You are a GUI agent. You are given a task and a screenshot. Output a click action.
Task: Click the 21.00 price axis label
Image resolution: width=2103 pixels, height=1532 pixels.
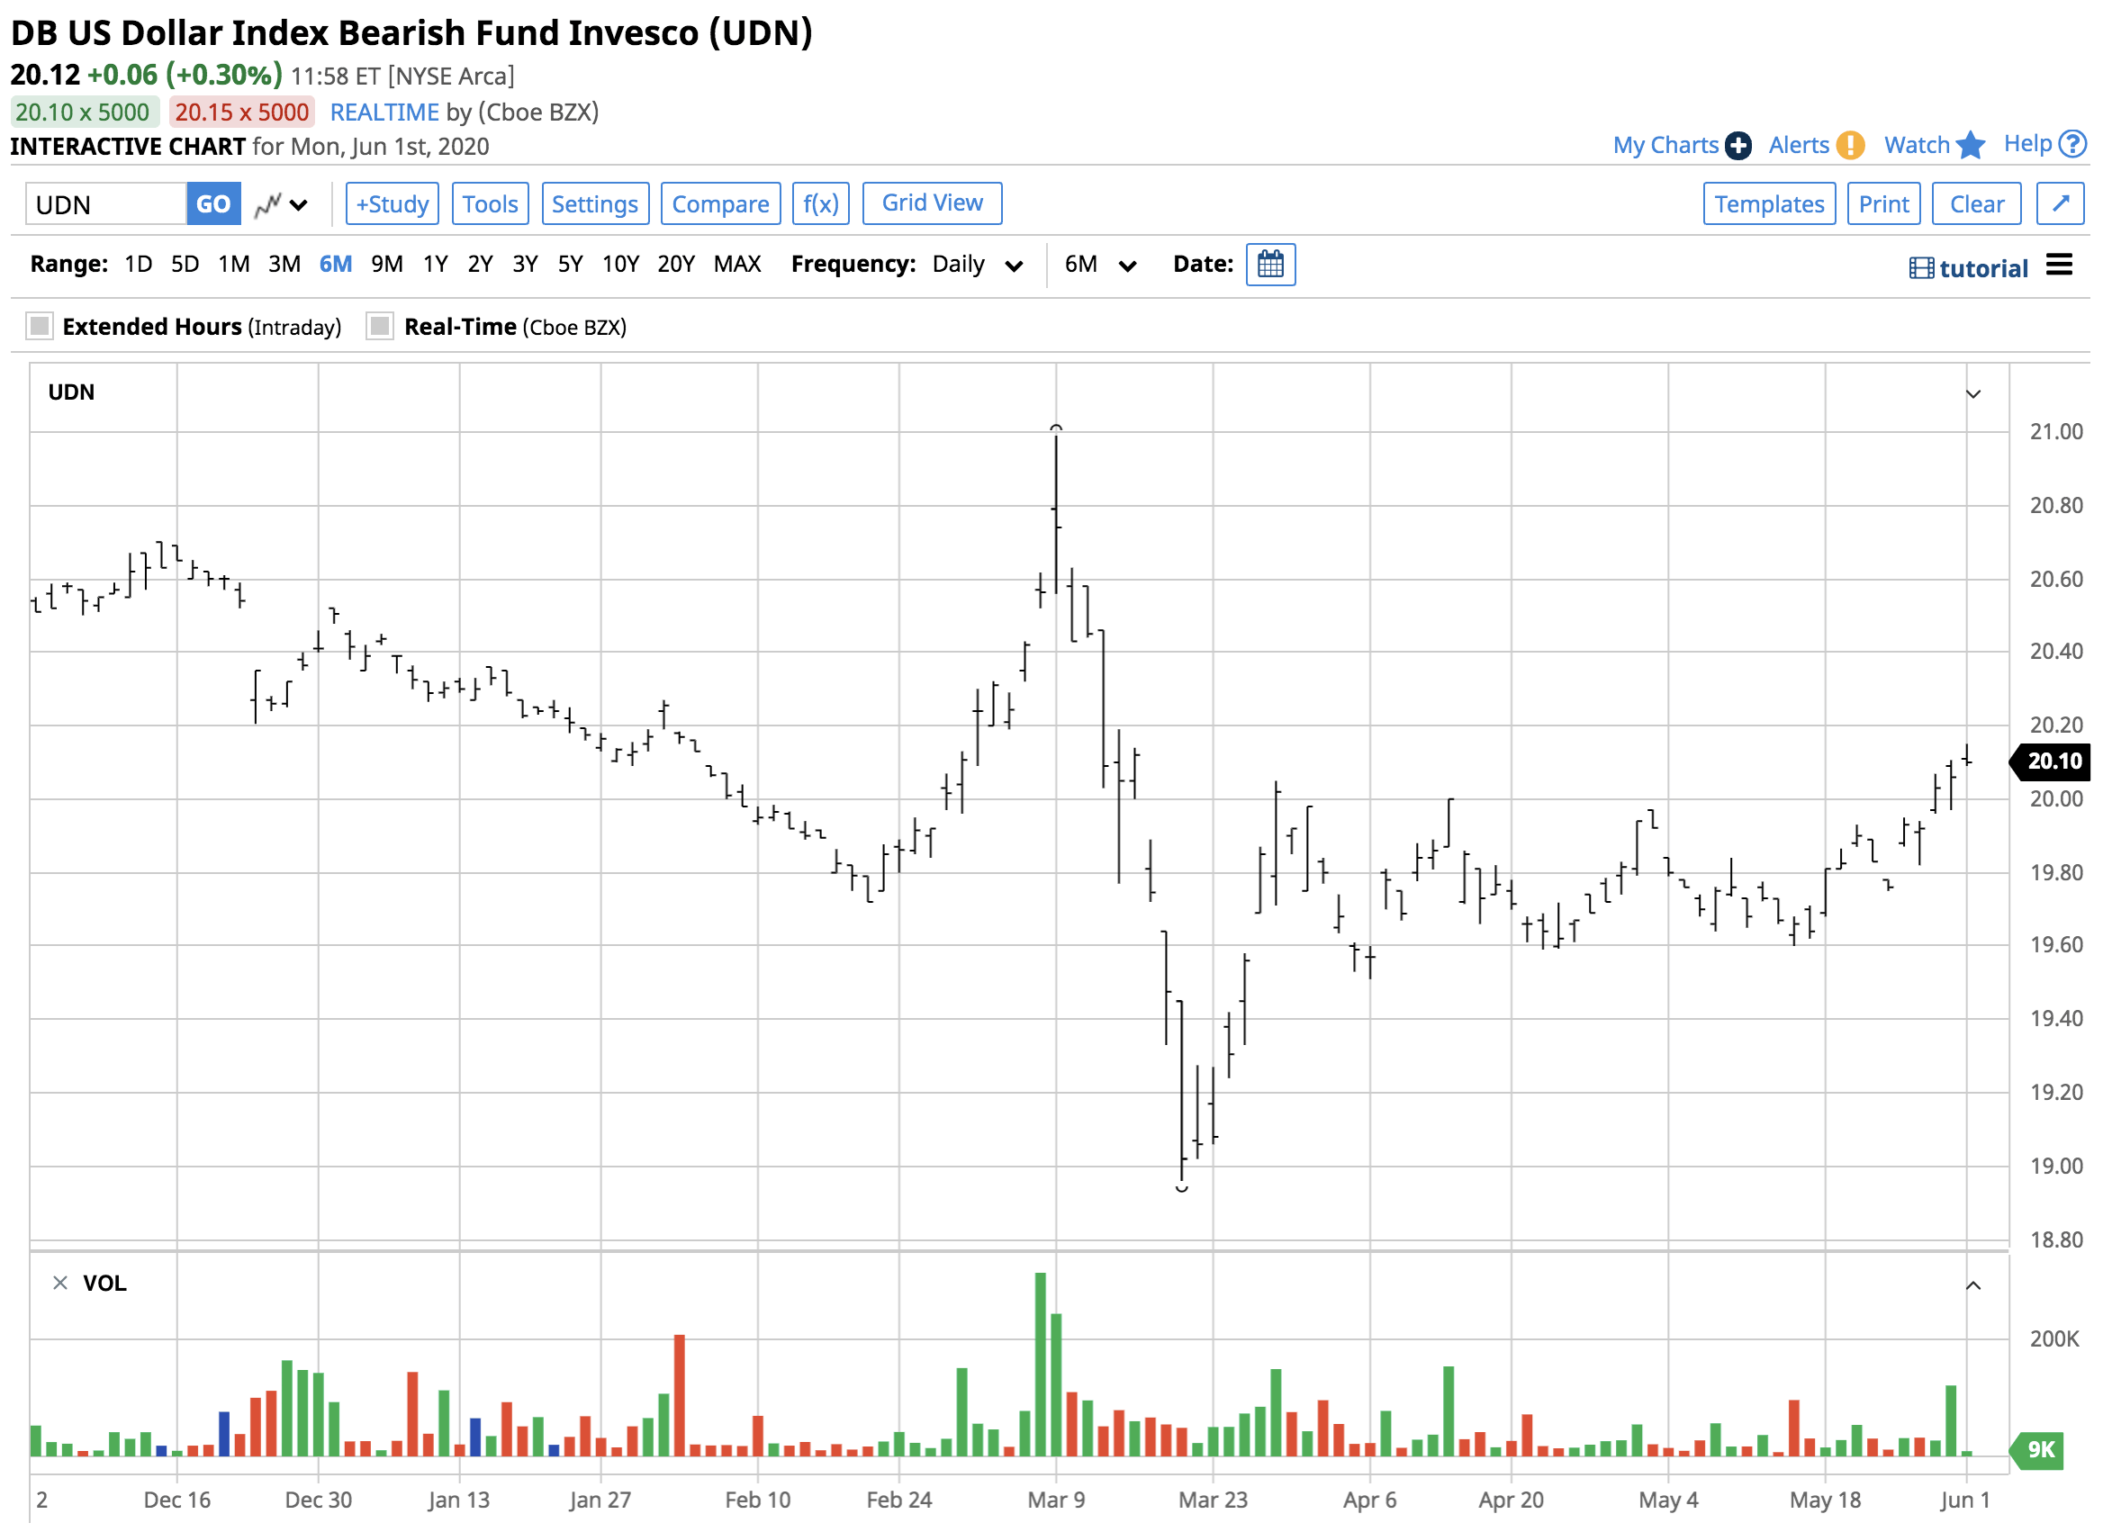click(x=2055, y=432)
